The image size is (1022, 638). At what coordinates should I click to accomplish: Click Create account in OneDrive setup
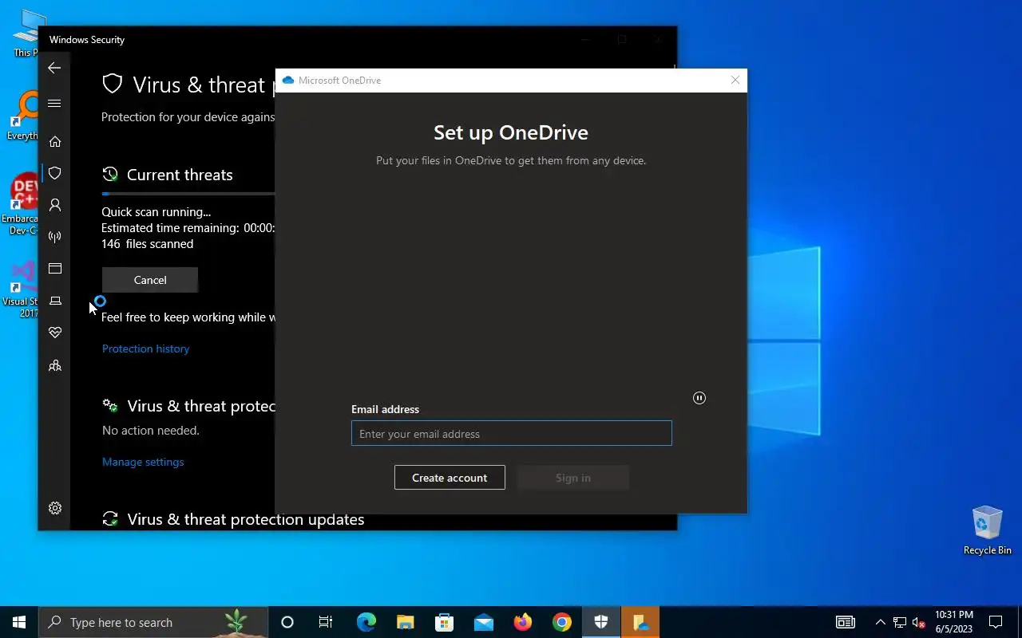[x=450, y=478]
